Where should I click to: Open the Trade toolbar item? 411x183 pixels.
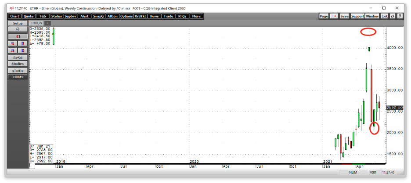[168, 16]
